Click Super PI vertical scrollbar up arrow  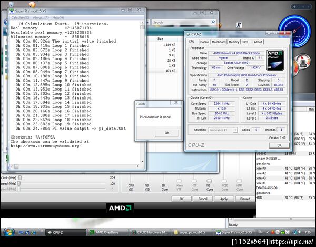pos(142,23)
